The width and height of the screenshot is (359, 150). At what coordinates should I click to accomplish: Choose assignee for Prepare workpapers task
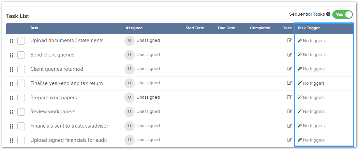(142, 97)
